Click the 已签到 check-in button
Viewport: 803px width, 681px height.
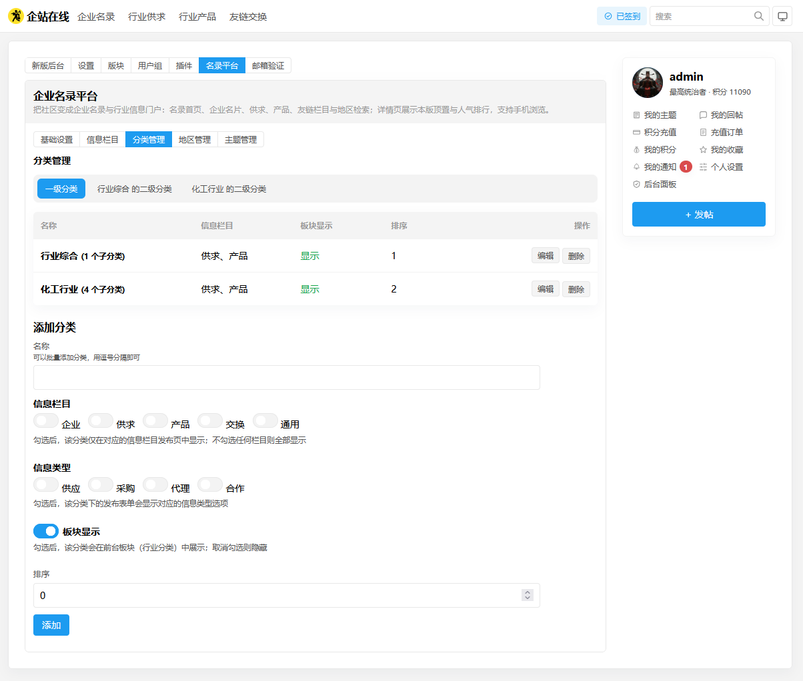(622, 16)
